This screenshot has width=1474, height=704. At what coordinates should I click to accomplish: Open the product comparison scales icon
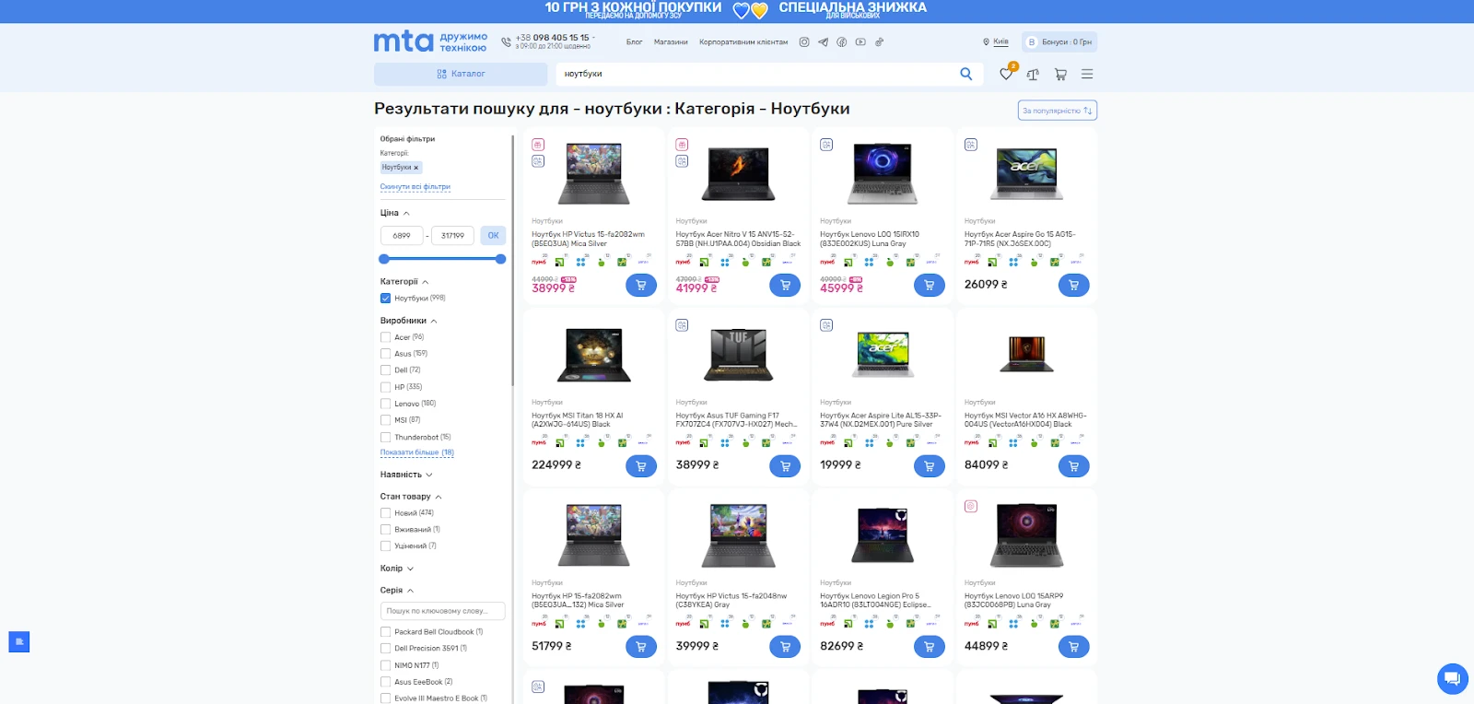coord(1033,75)
